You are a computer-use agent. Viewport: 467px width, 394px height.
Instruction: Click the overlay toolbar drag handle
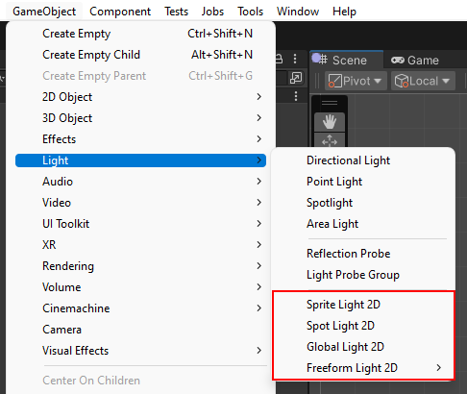[330, 103]
